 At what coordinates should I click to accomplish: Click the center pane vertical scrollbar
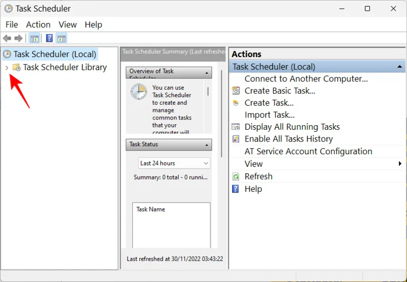(x=222, y=112)
